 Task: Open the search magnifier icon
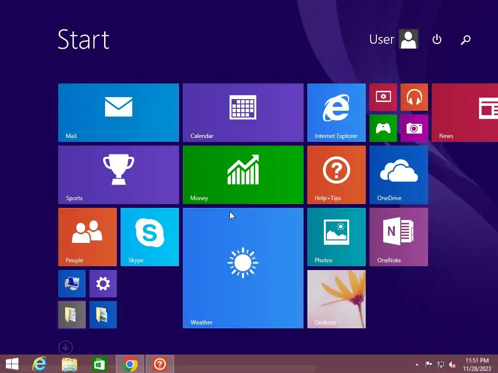465,39
